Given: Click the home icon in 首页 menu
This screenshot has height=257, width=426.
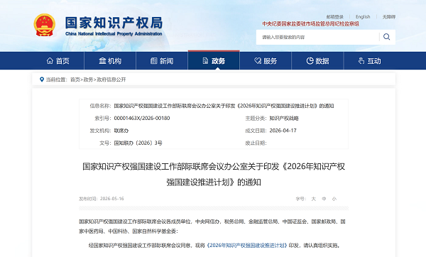Looking at the screenshot, I should [x=50, y=60].
